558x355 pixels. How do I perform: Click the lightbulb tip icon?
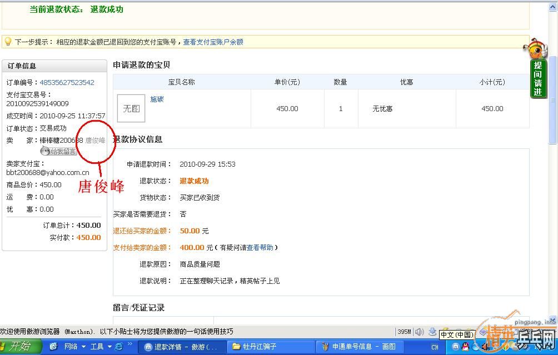pyautogui.click(x=8, y=42)
